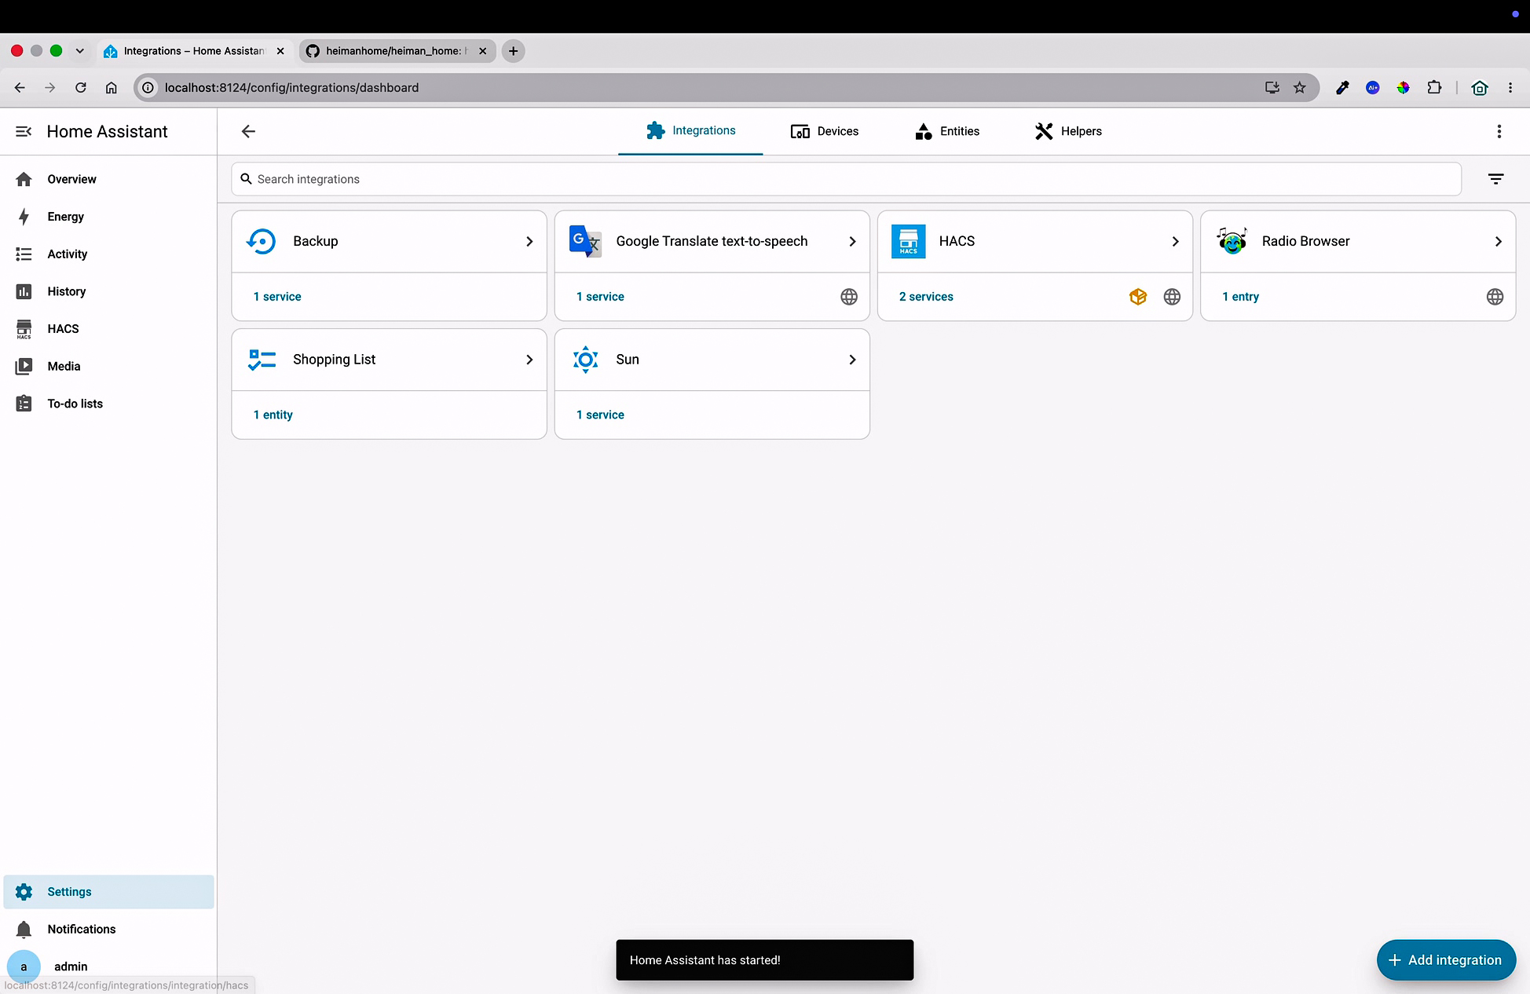Open the integrations filter icon
Image resolution: width=1530 pixels, height=994 pixels.
(1495, 179)
